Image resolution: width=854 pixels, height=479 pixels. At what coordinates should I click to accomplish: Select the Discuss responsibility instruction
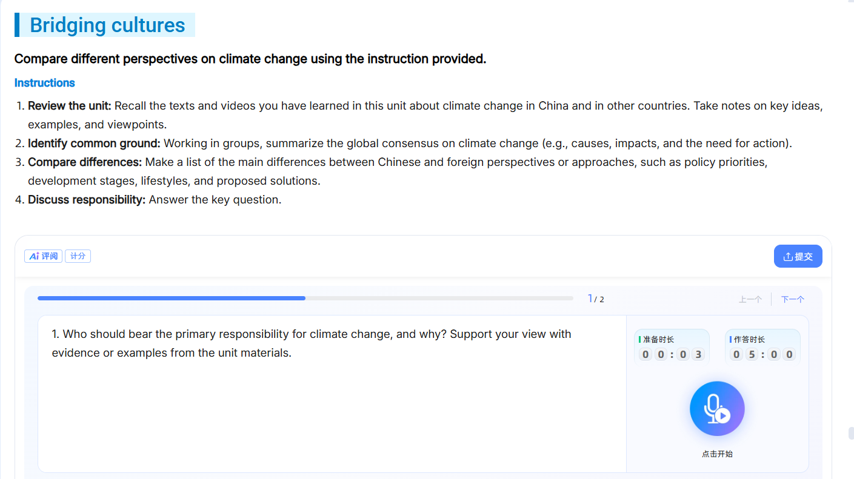coord(155,199)
